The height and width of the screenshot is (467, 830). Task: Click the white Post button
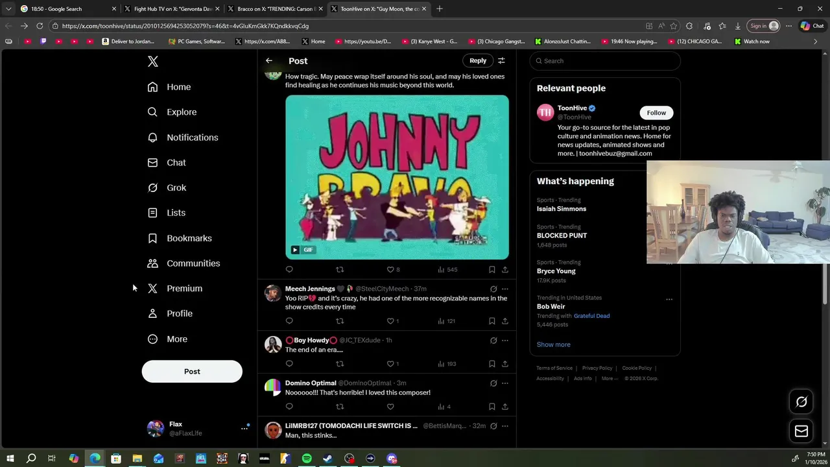[x=192, y=372]
